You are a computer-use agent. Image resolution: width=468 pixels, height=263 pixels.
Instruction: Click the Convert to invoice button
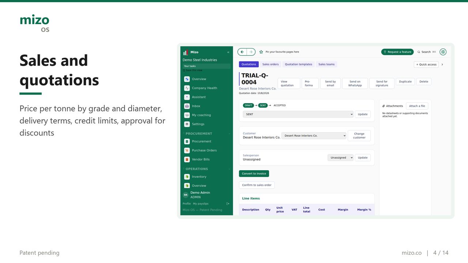click(x=254, y=174)
